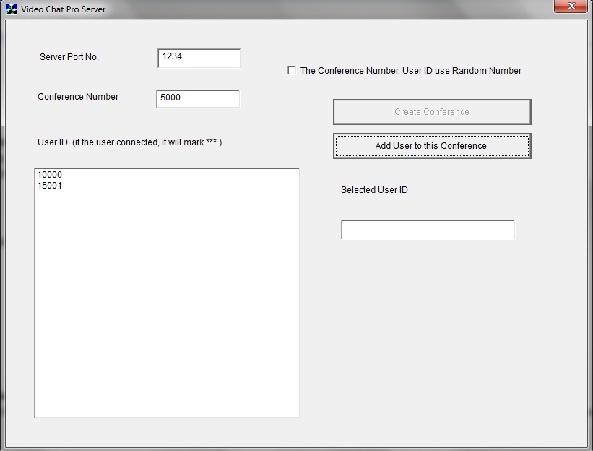Viewport: 593px width, 451px height.
Task: Select user ID 15001 in the list
Action: [x=50, y=186]
